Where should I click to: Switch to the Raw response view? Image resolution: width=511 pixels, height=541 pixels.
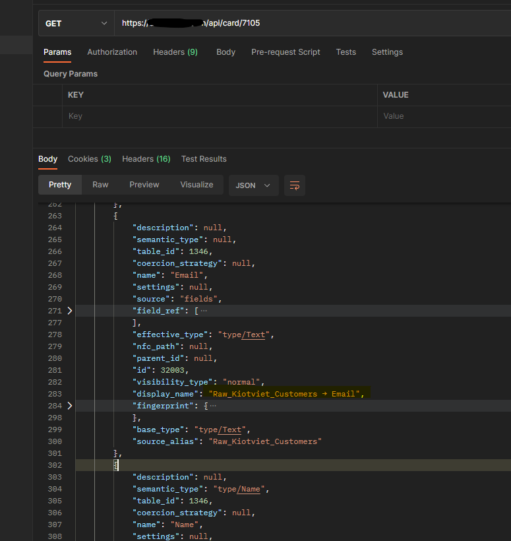point(100,185)
